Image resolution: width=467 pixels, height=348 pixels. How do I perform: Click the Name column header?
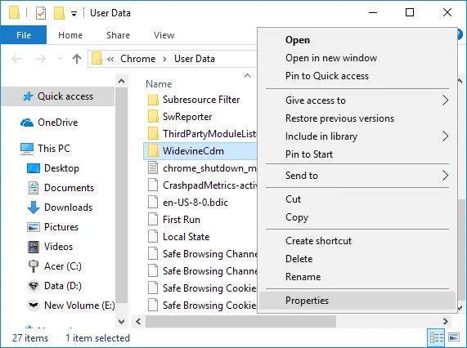[x=159, y=84]
